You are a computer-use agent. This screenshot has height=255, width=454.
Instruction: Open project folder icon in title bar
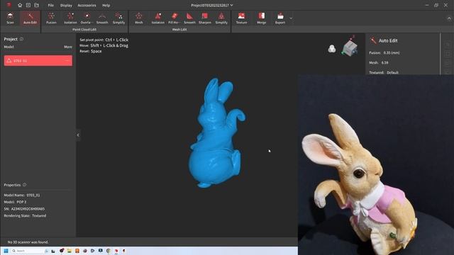click(36, 5)
